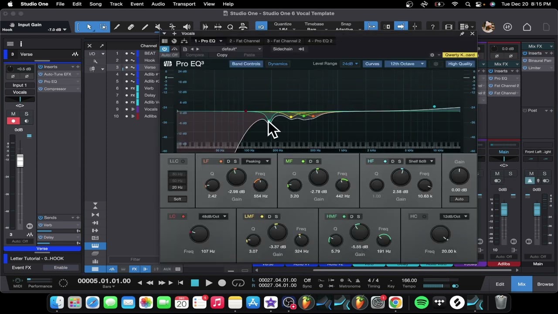
Task: Click the Band Controls button
Action: 246,64
